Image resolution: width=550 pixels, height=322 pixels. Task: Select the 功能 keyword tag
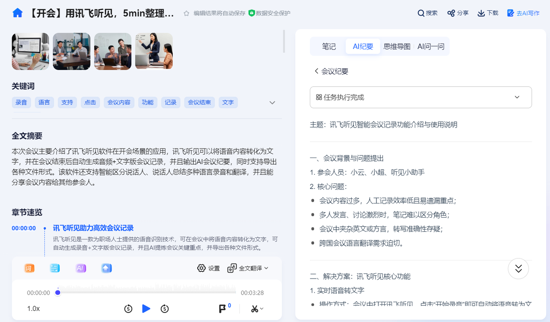tap(148, 102)
